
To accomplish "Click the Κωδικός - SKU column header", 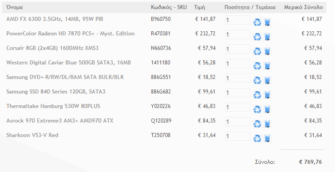I will (x=169, y=7).
